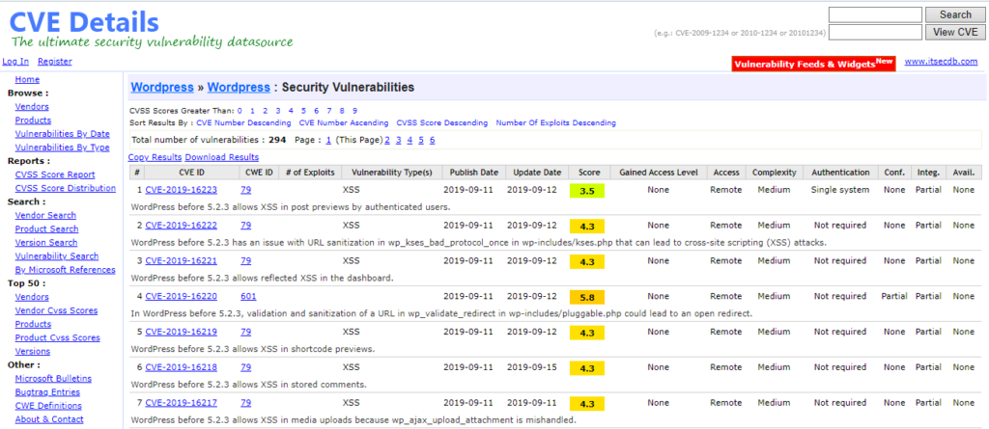This screenshot has width=989, height=429.
Task: Open Top 50 Products link
Action: [33, 324]
